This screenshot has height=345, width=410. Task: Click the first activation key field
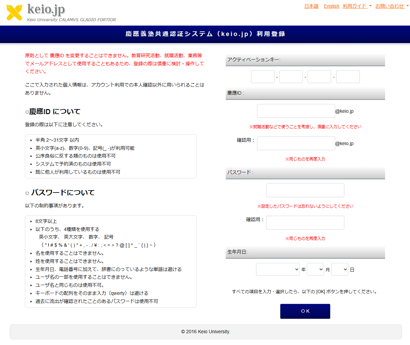coord(262,77)
